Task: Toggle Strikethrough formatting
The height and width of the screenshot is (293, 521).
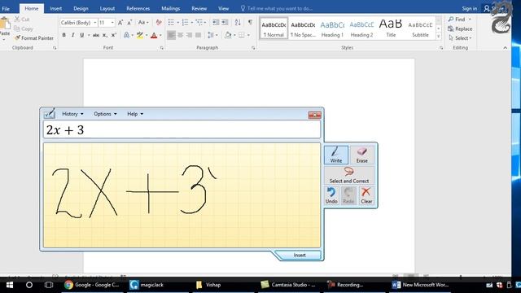Action: tap(96, 35)
